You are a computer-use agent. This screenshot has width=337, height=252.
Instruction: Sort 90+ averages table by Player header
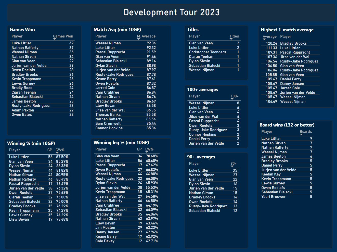[195, 163]
